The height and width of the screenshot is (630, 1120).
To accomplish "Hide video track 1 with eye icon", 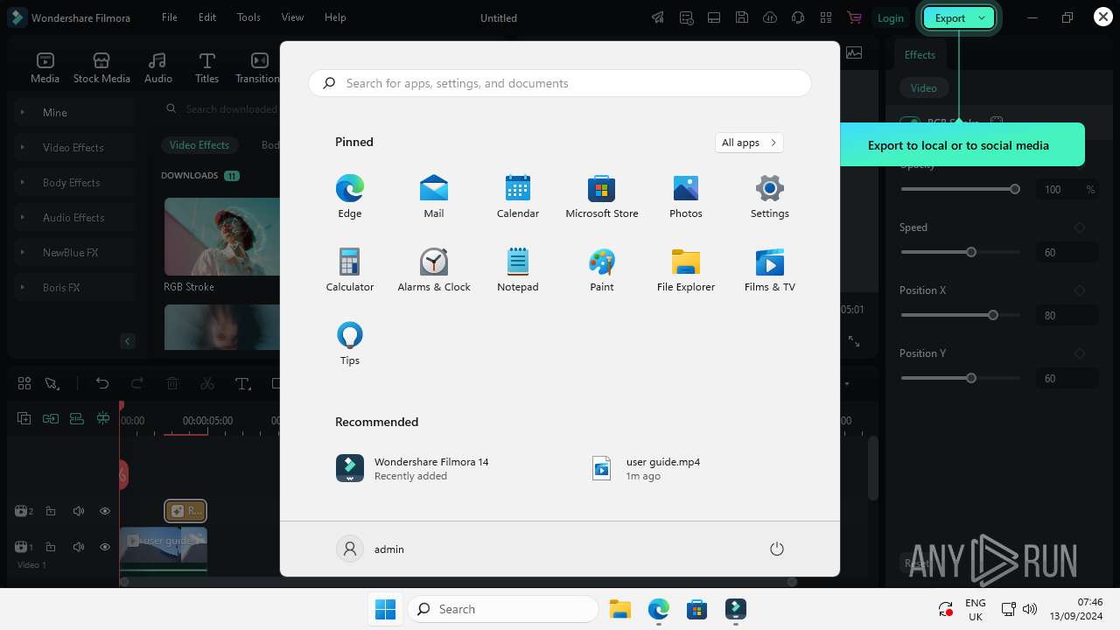I will click(x=105, y=547).
